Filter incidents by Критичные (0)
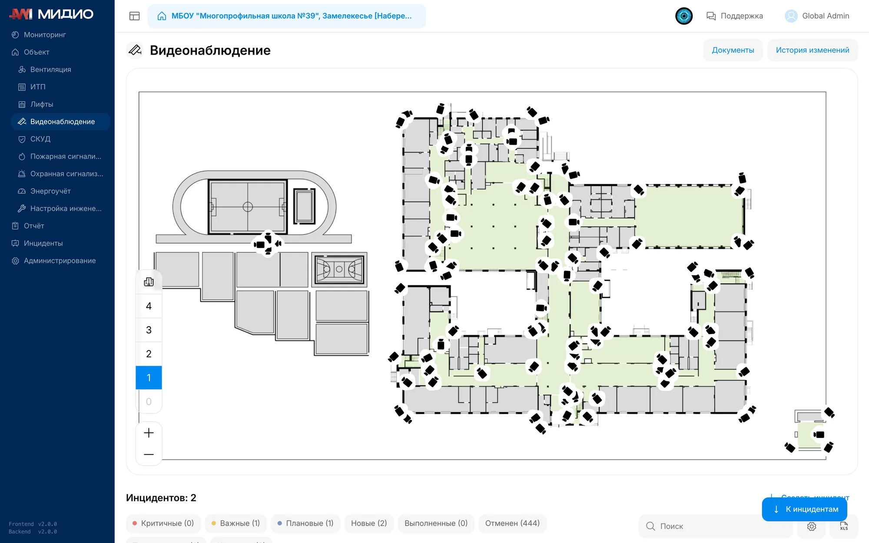 click(163, 523)
